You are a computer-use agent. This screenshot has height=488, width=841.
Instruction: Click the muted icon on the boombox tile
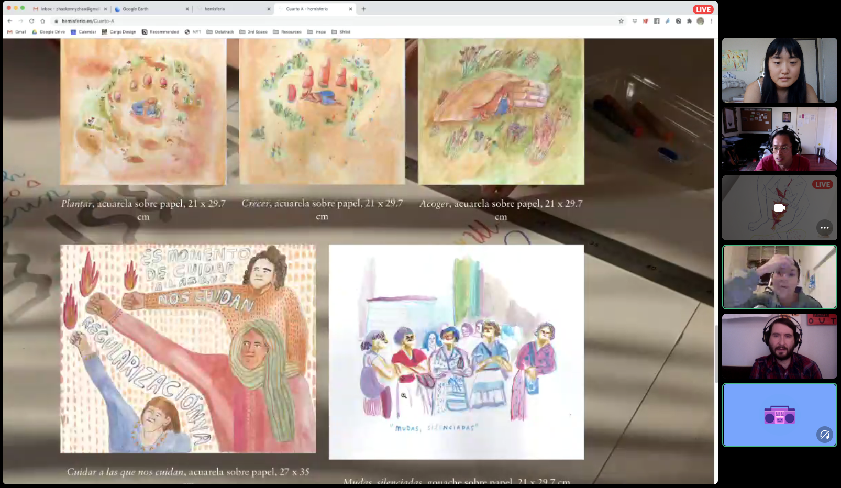tap(824, 435)
